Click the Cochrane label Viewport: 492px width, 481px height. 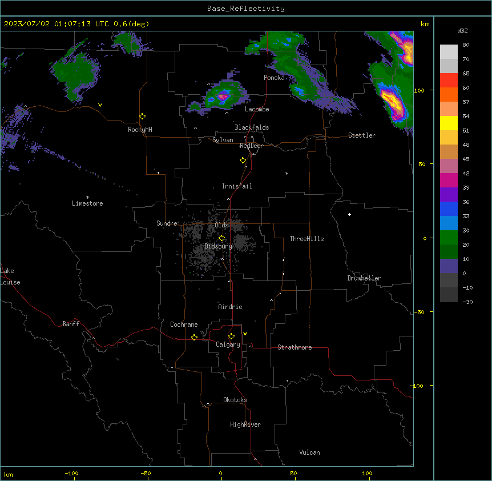pyautogui.click(x=184, y=324)
